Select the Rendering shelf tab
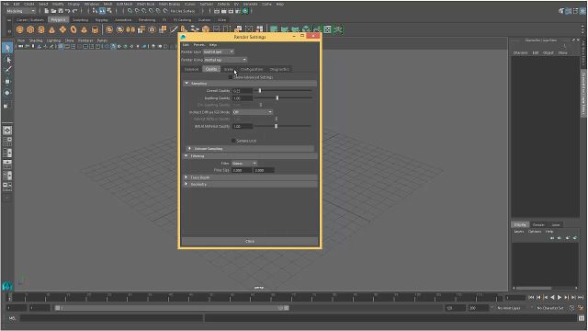Viewport: 588px width, 331px height. point(147,20)
